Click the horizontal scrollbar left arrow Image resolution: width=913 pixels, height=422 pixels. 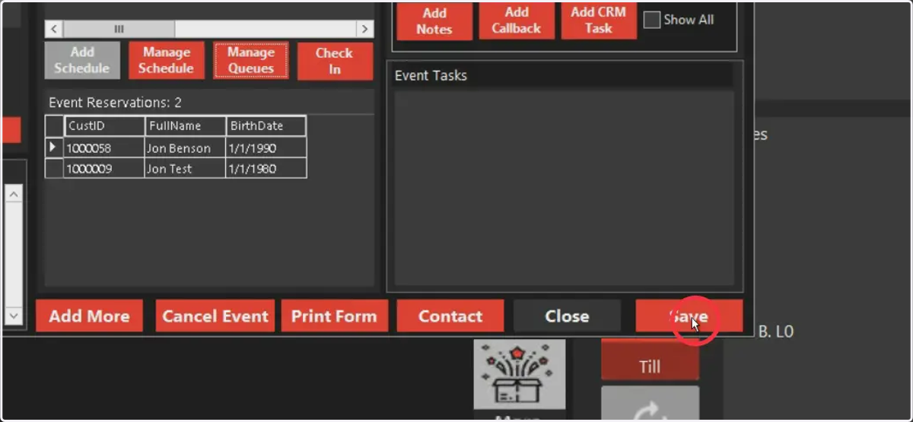[53, 29]
